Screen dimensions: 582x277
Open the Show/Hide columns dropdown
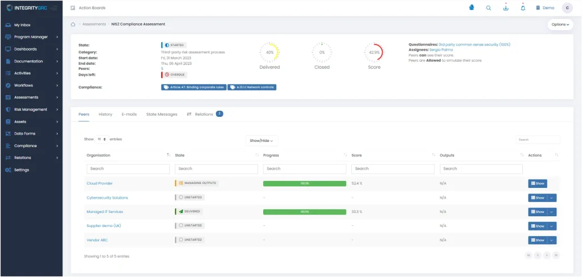click(x=262, y=140)
